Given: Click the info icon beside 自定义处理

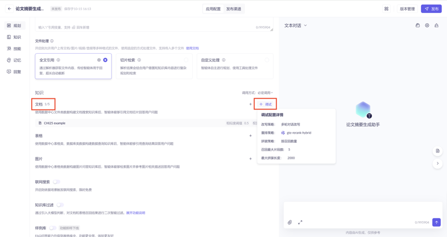Looking at the screenshot, I should [224, 60].
